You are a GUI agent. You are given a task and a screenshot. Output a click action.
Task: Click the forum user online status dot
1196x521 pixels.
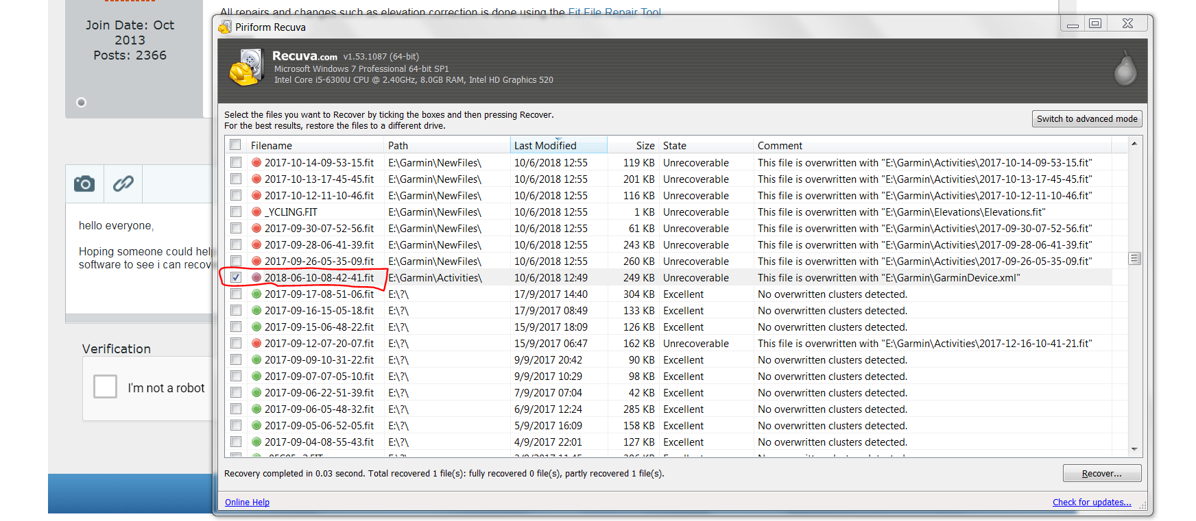81,103
